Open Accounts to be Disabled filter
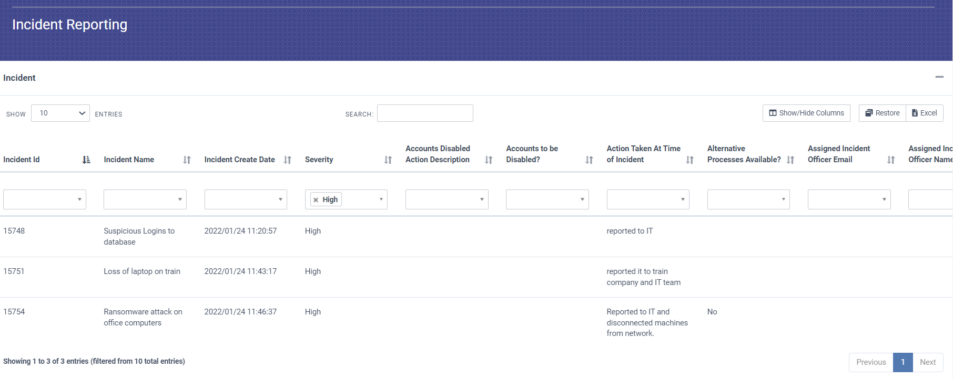Viewport: 953px width, 379px height. pyautogui.click(x=548, y=199)
